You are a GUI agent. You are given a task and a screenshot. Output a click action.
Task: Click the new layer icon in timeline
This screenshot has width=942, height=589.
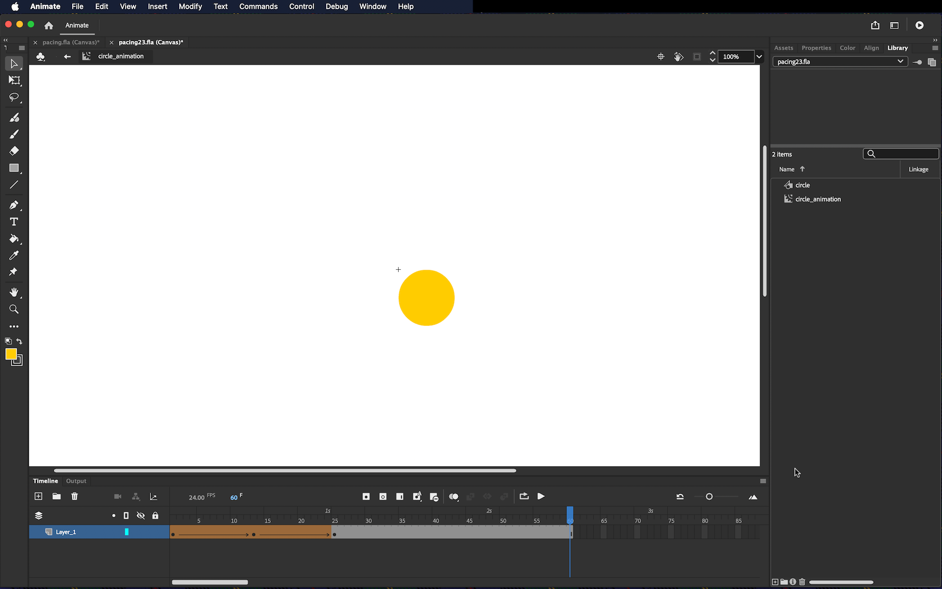click(38, 496)
